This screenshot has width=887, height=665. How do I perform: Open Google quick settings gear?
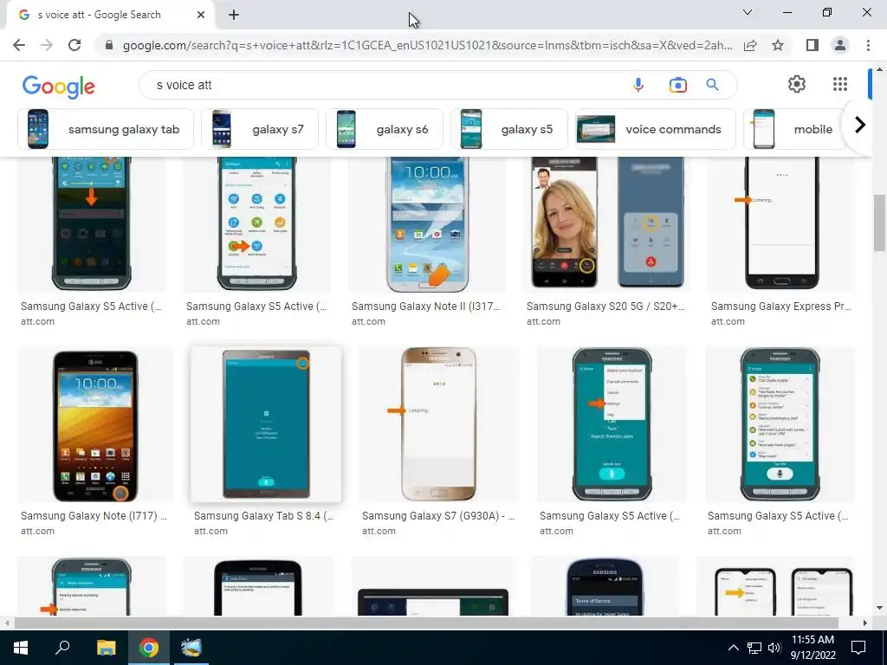pos(797,84)
